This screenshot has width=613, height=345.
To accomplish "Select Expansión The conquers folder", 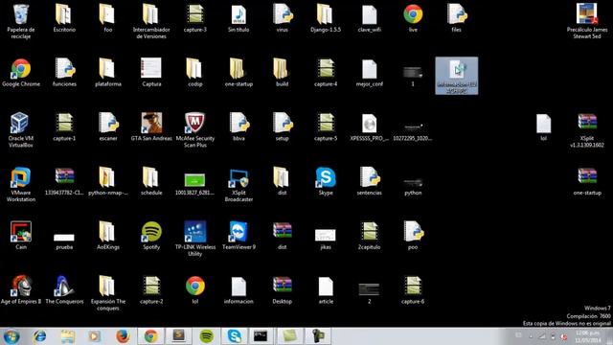I will (x=107, y=286).
